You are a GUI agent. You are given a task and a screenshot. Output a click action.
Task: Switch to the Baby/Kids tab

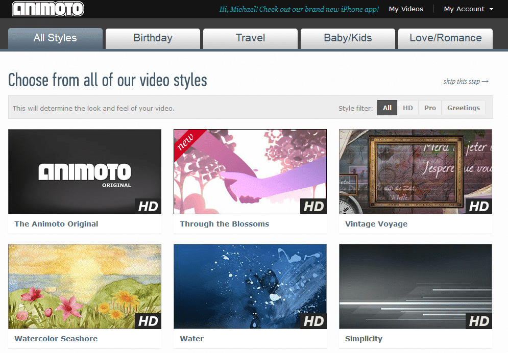(x=348, y=38)
